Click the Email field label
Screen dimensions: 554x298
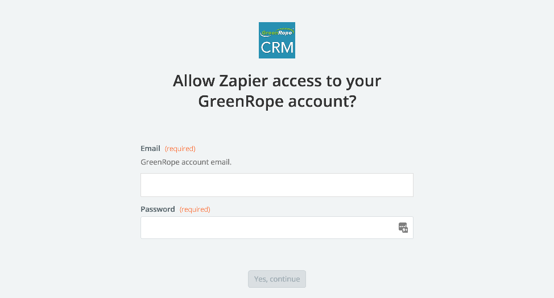point(150,149)
